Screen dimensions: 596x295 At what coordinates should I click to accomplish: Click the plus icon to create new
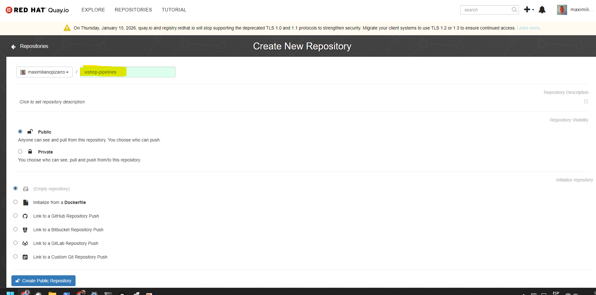click(527, 10)
